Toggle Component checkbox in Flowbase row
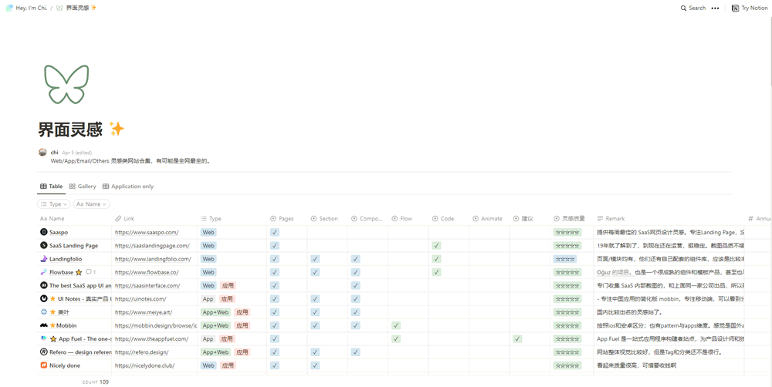 (355, 272)
